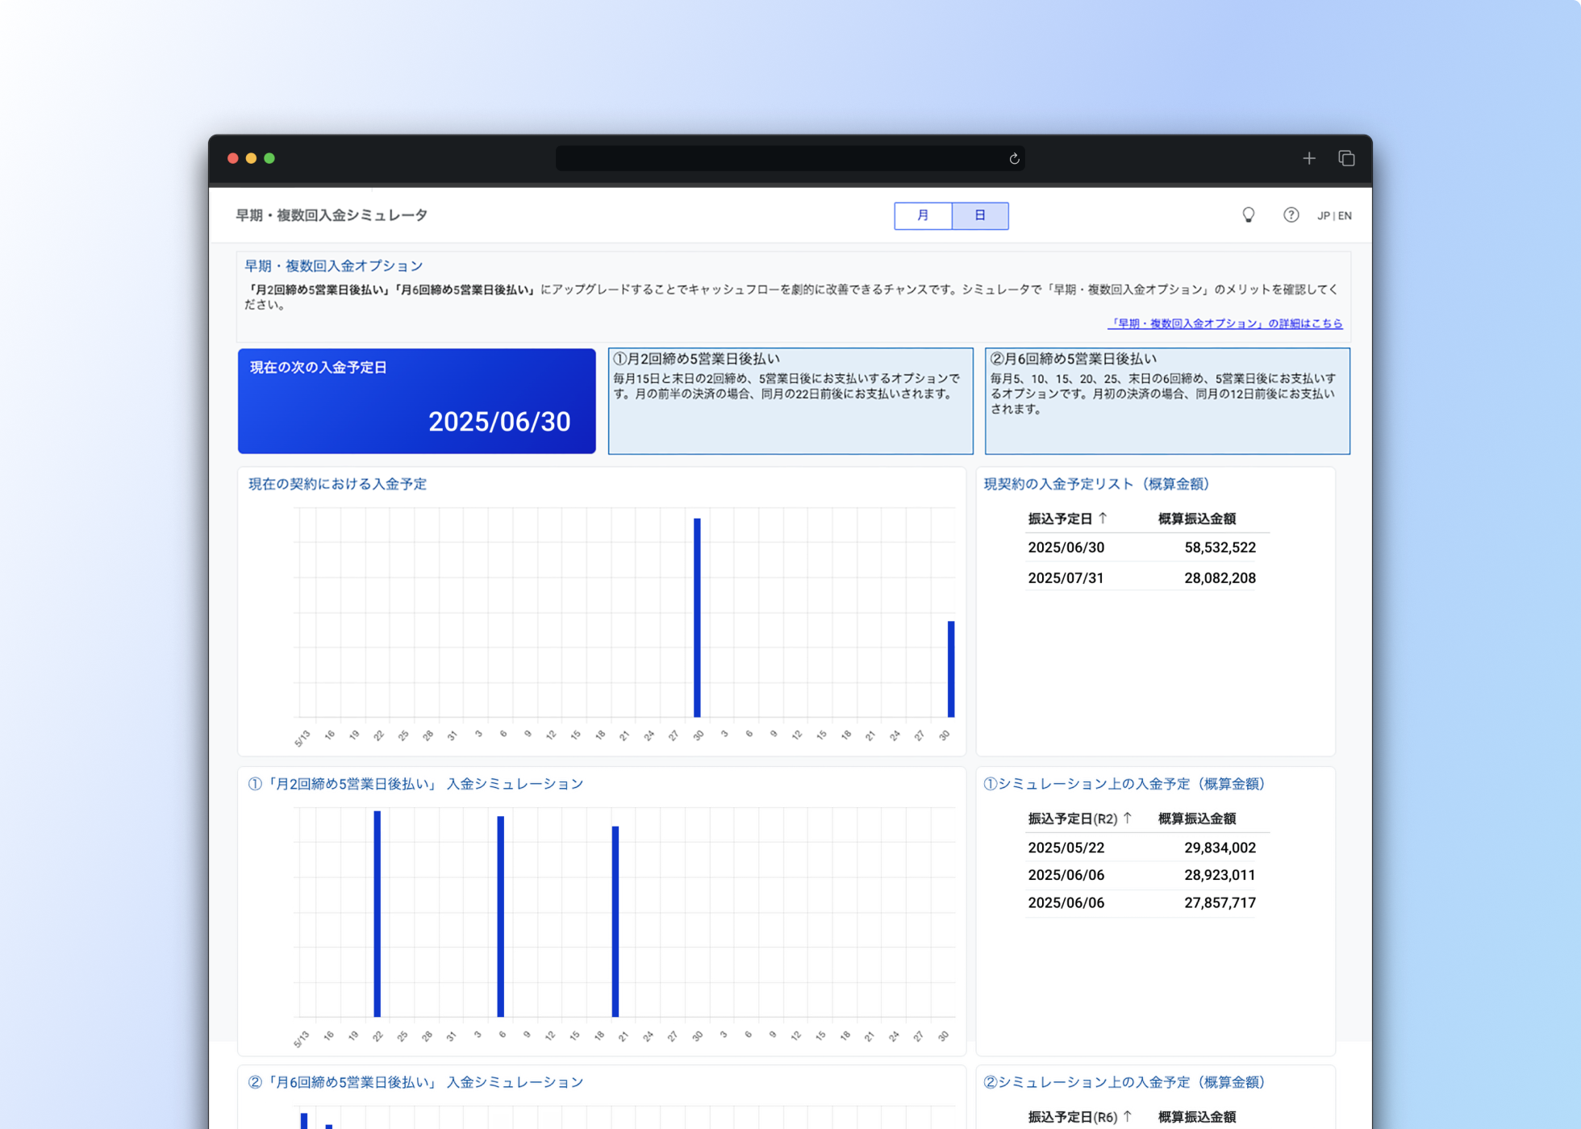Click the browser address bar
The height and width of the screenshot is (1129, 1581).
[790, 159]
